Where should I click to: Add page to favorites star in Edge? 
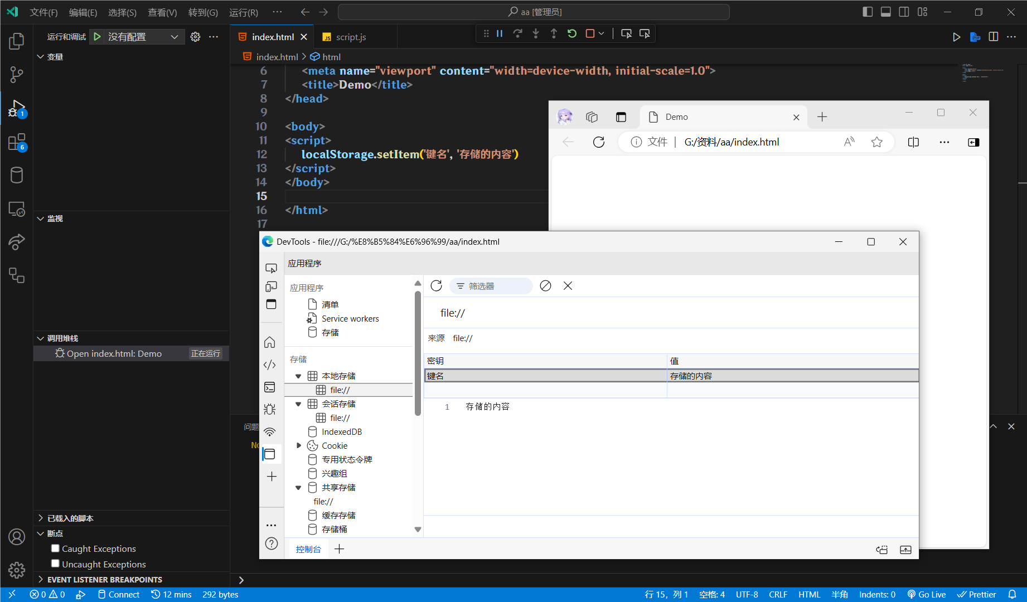[877, 142]
